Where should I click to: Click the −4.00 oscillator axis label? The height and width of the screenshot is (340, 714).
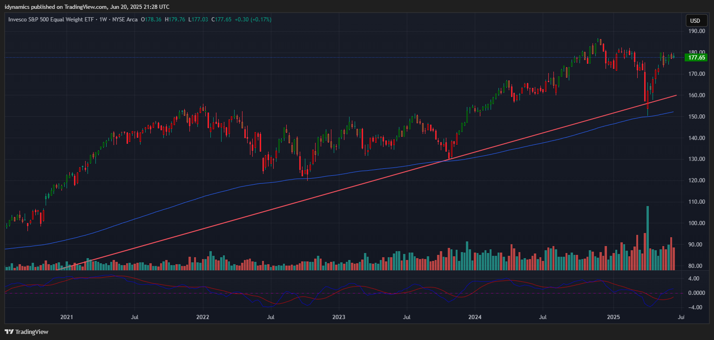[x=695, y=307]
